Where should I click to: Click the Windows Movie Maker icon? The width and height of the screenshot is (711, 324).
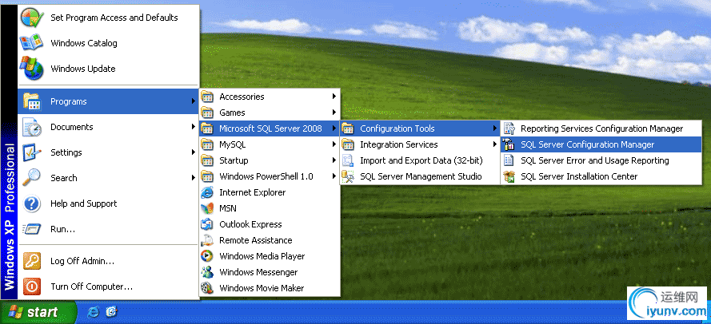[x=207, y=288]
